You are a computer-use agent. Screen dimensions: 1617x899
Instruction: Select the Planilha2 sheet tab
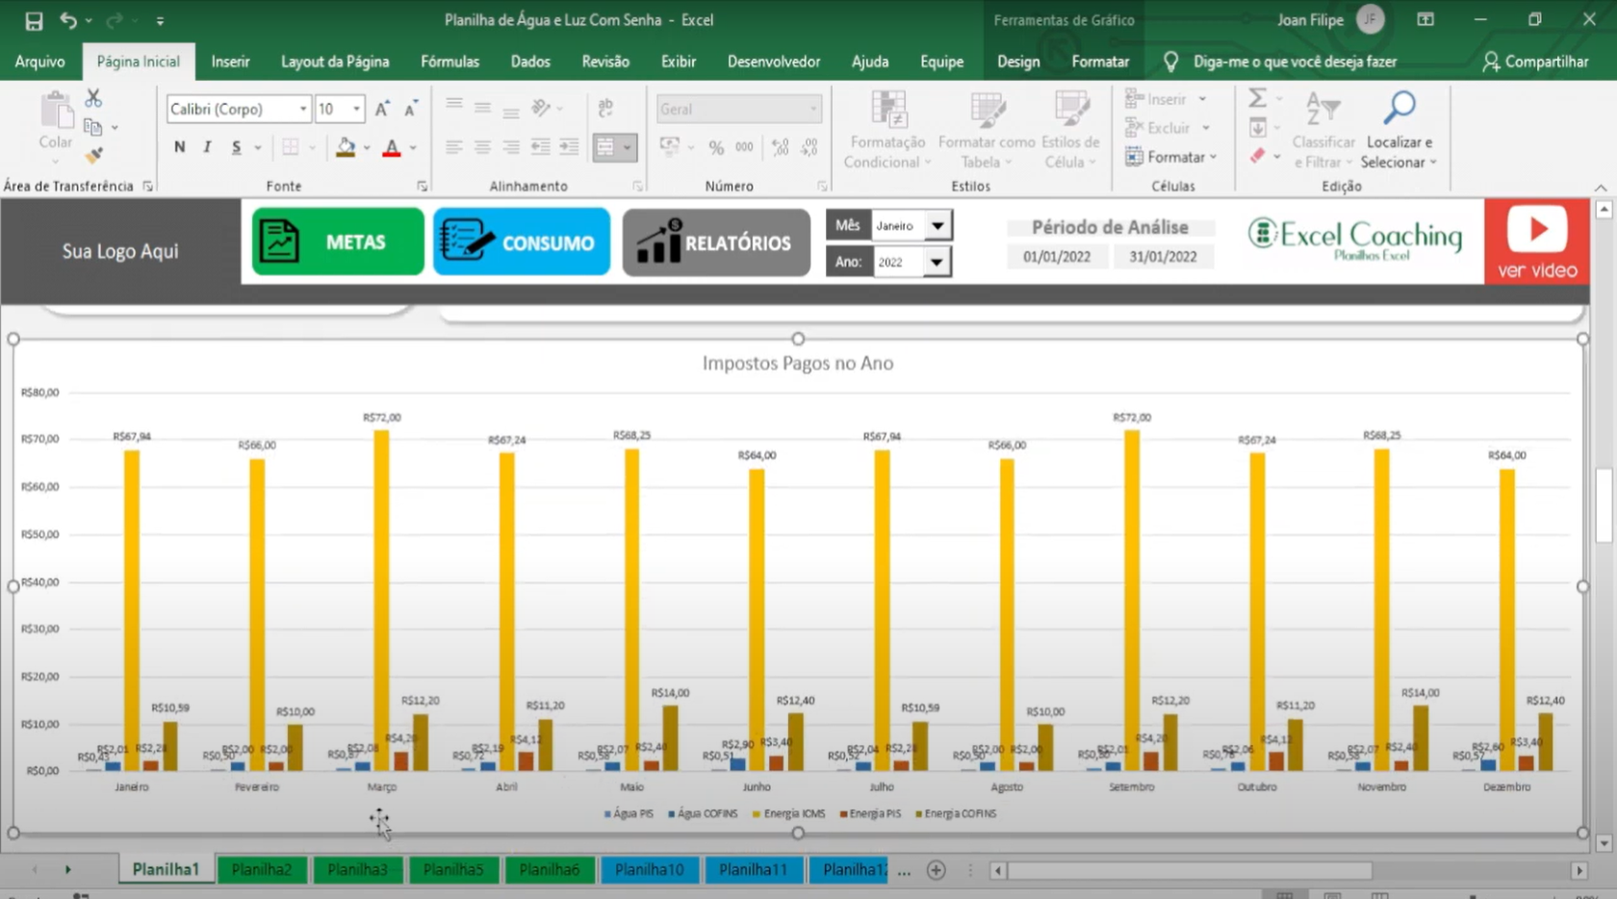[262, 869]
